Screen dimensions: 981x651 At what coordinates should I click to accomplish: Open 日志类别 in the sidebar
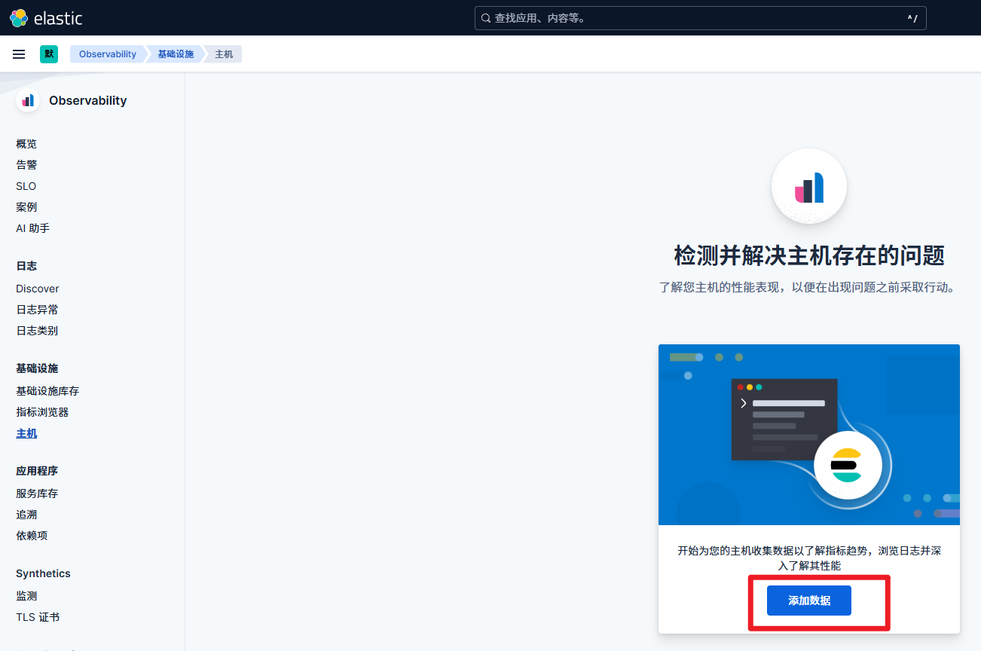click(37, 331)
